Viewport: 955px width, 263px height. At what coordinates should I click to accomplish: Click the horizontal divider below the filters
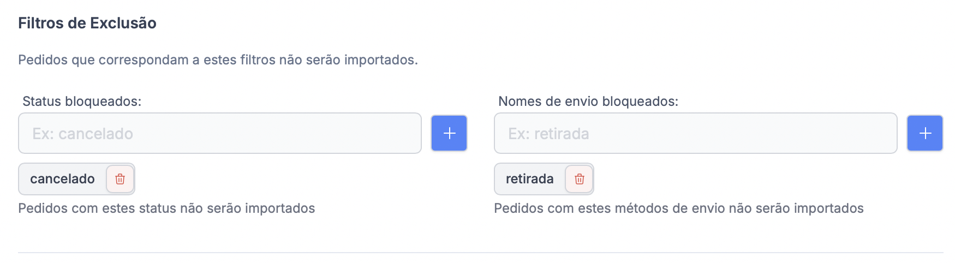point(480,253)
